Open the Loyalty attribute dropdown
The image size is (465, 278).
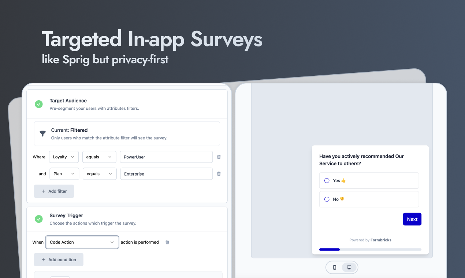(63, 157)
